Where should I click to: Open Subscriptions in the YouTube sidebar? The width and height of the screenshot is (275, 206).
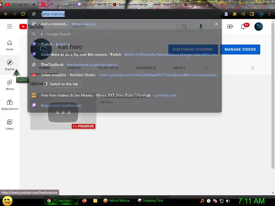(10, 105)
